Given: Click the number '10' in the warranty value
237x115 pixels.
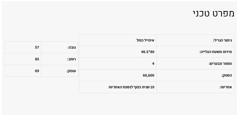Looking at the screenshot, I should click(x=152, y=87).
